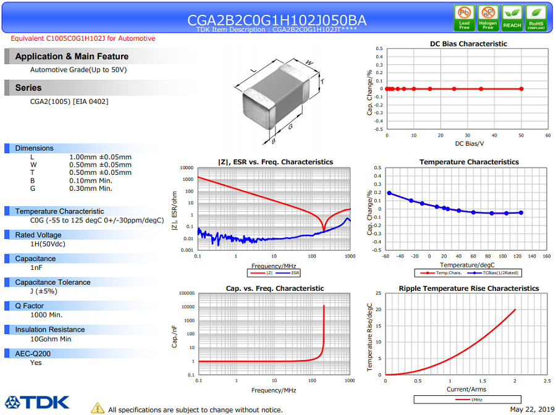Click the Capacitance heading
Viewport: 556px width, 415px height.
35,259
